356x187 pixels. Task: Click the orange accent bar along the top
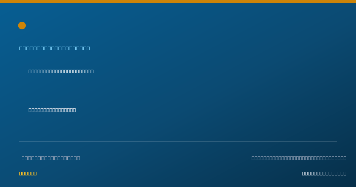point(178,1)
